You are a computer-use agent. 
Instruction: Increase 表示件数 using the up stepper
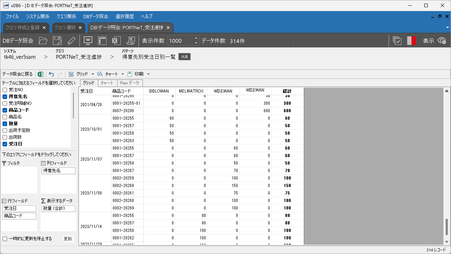click(195, 38)
